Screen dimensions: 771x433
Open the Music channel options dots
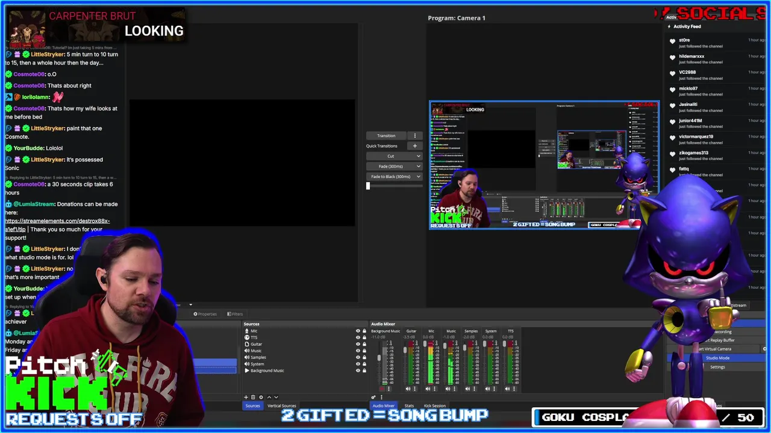(x=454, y=389)
